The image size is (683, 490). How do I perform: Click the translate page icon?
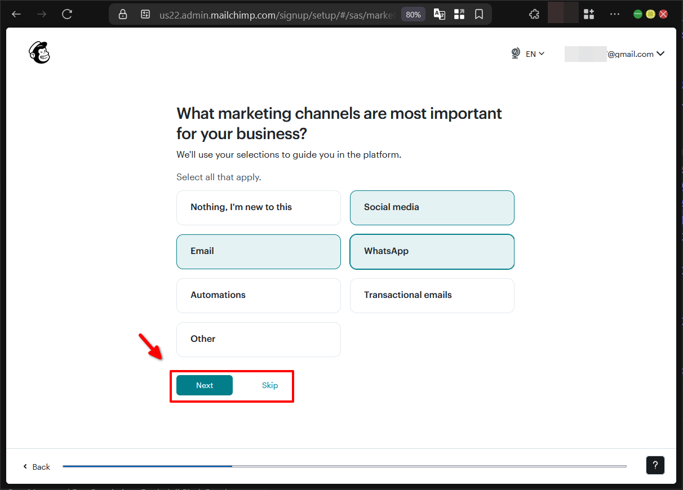point(439,14)
